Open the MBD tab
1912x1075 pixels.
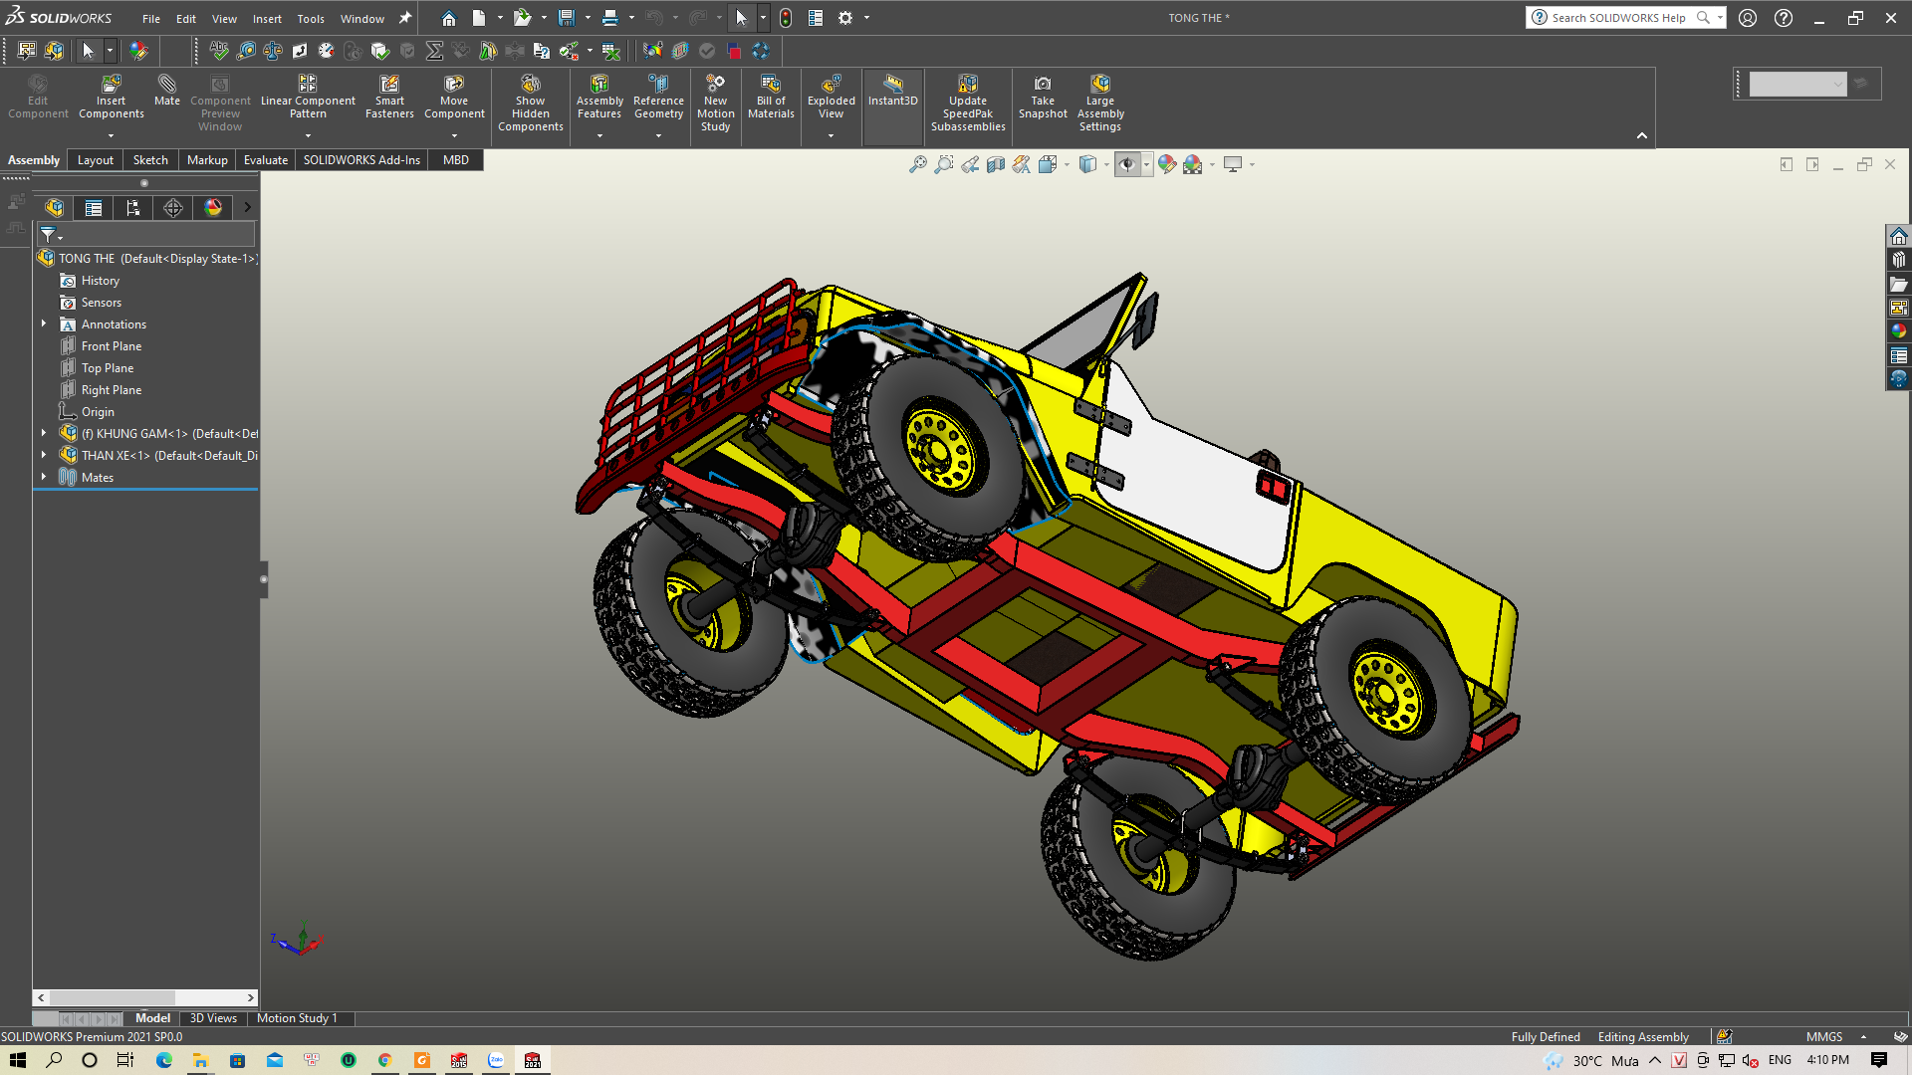(455, 159)
